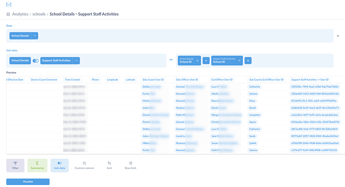Viewport: 345px width, 187px height.
Task: Select the Time Created column header
Action: pos(72,80)
